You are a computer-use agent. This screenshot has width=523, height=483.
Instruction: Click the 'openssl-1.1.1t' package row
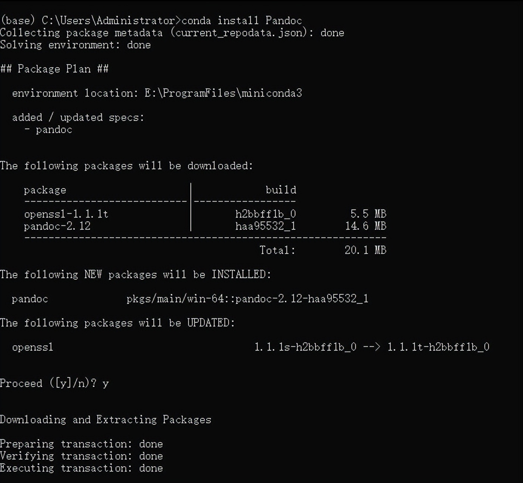tap(66, 214)
